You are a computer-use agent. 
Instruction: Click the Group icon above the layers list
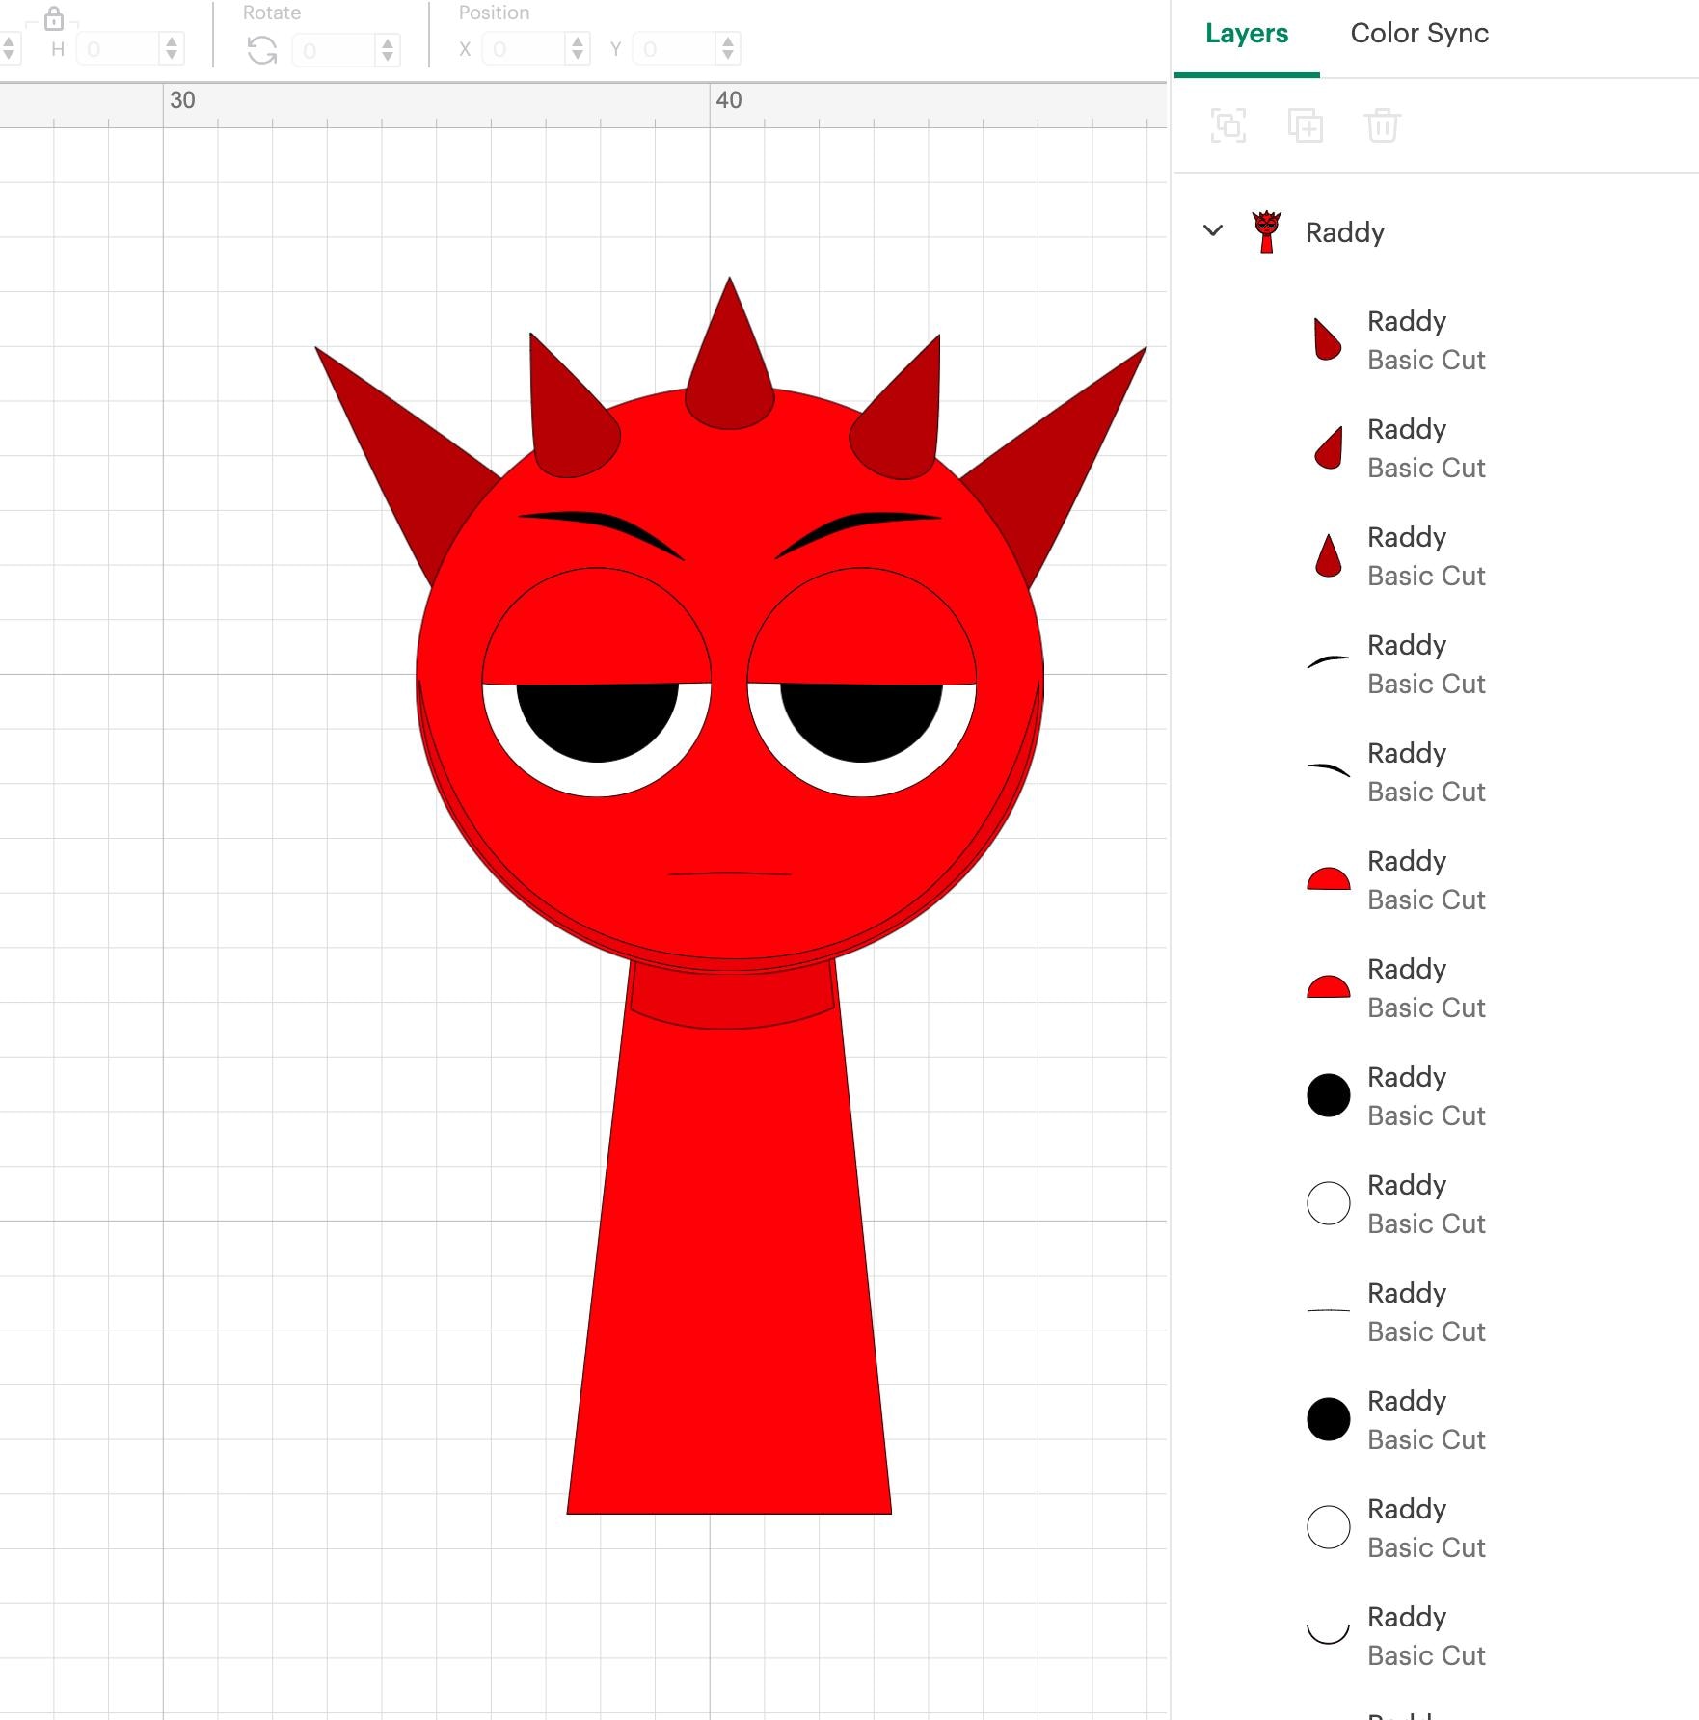(1227, 125)
